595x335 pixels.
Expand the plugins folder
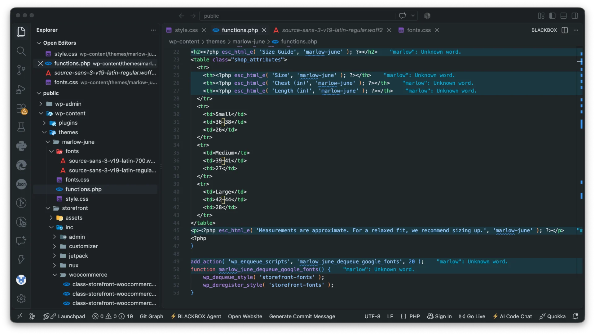pos(44,123)
